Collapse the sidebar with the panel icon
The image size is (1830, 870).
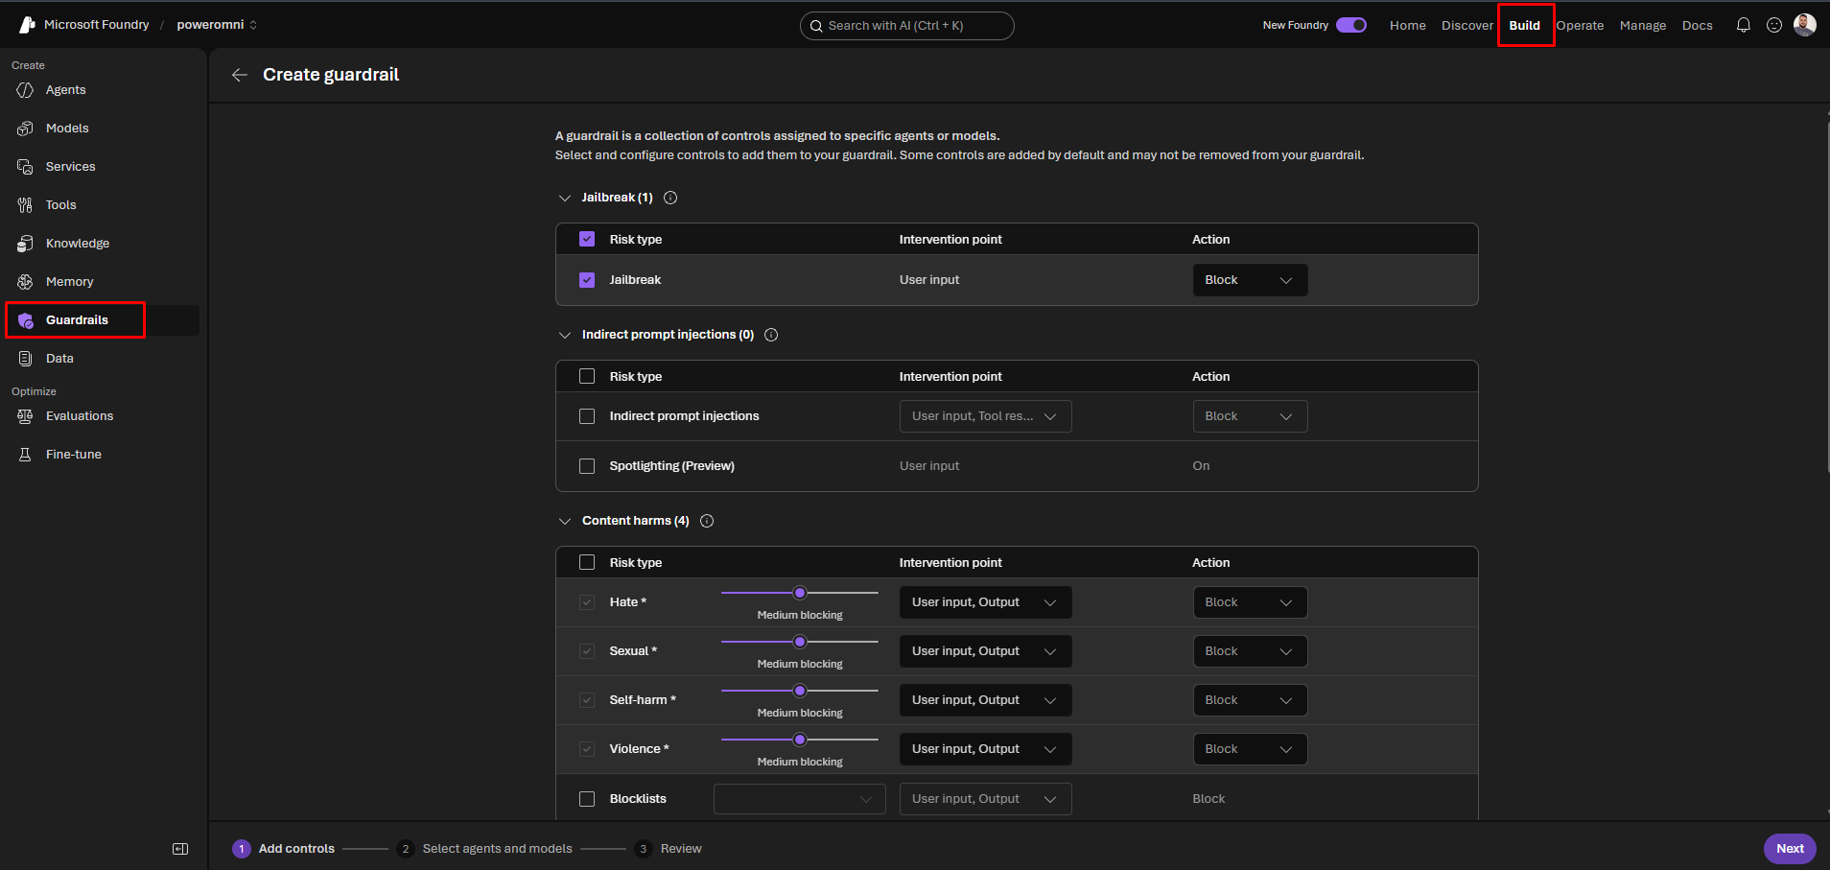coord(180,849)
